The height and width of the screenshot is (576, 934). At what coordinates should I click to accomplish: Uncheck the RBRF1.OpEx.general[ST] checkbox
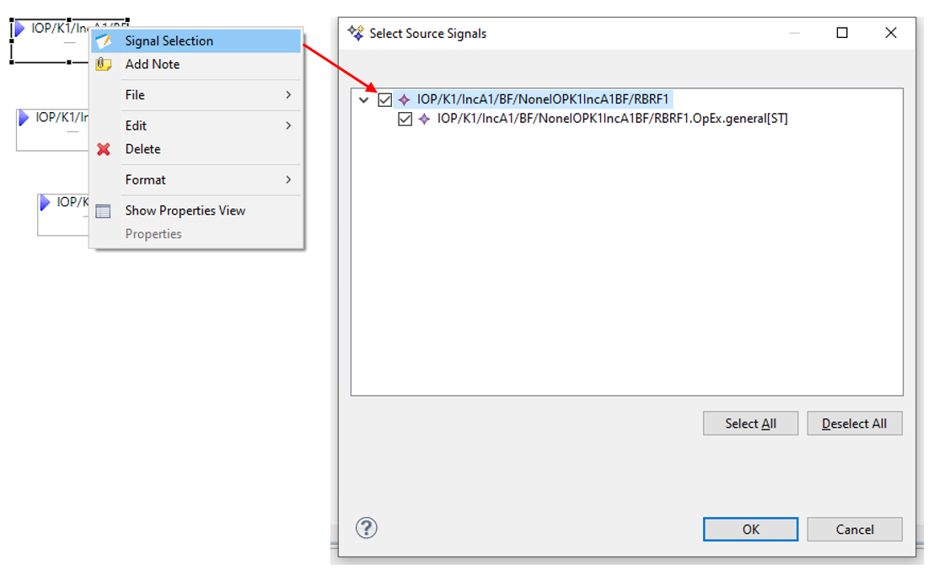coord(405,120)
